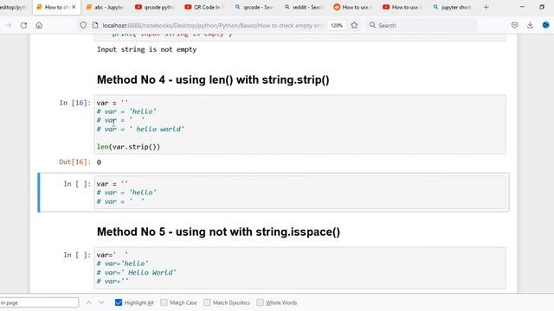Close the 'How to ch' tab
Screen dimensions: 554x311
pyautogui.click(x=74, y=7)
